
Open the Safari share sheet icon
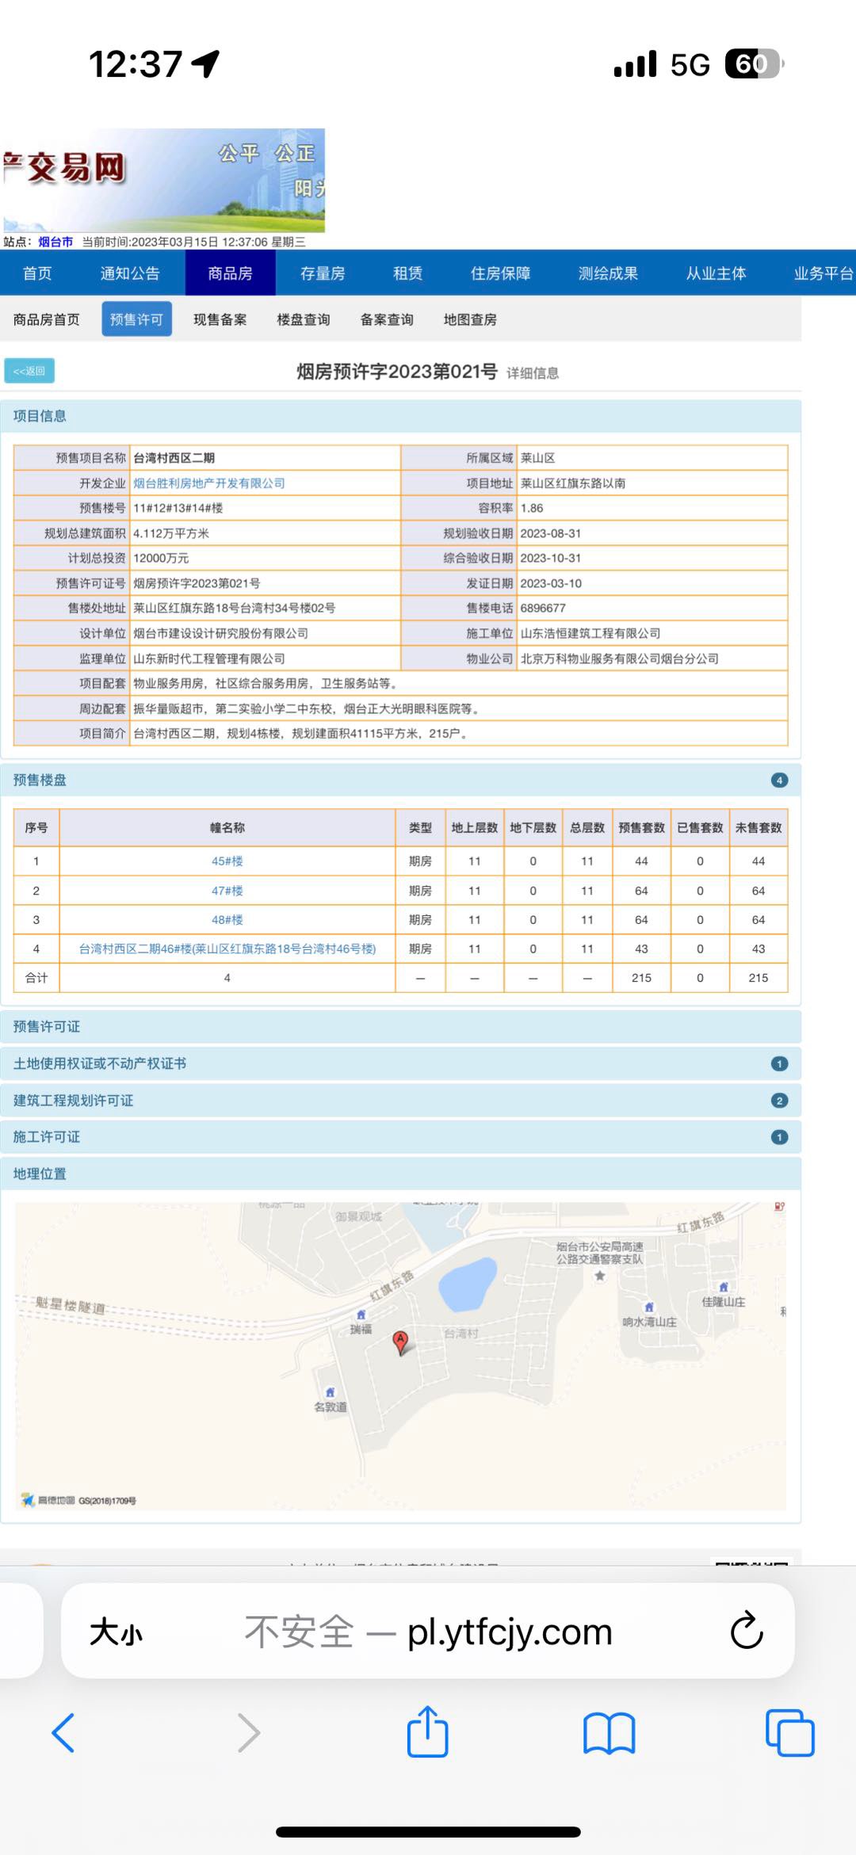[x=428, y=1731]
